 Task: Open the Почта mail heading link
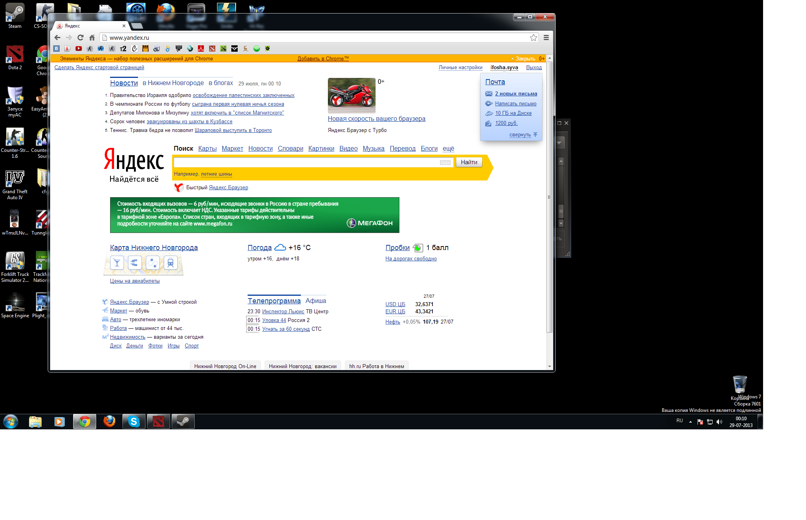(495, 81)
